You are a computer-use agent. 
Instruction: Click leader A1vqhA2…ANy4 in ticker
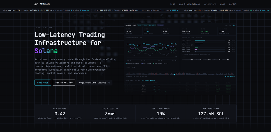point(218,10)
